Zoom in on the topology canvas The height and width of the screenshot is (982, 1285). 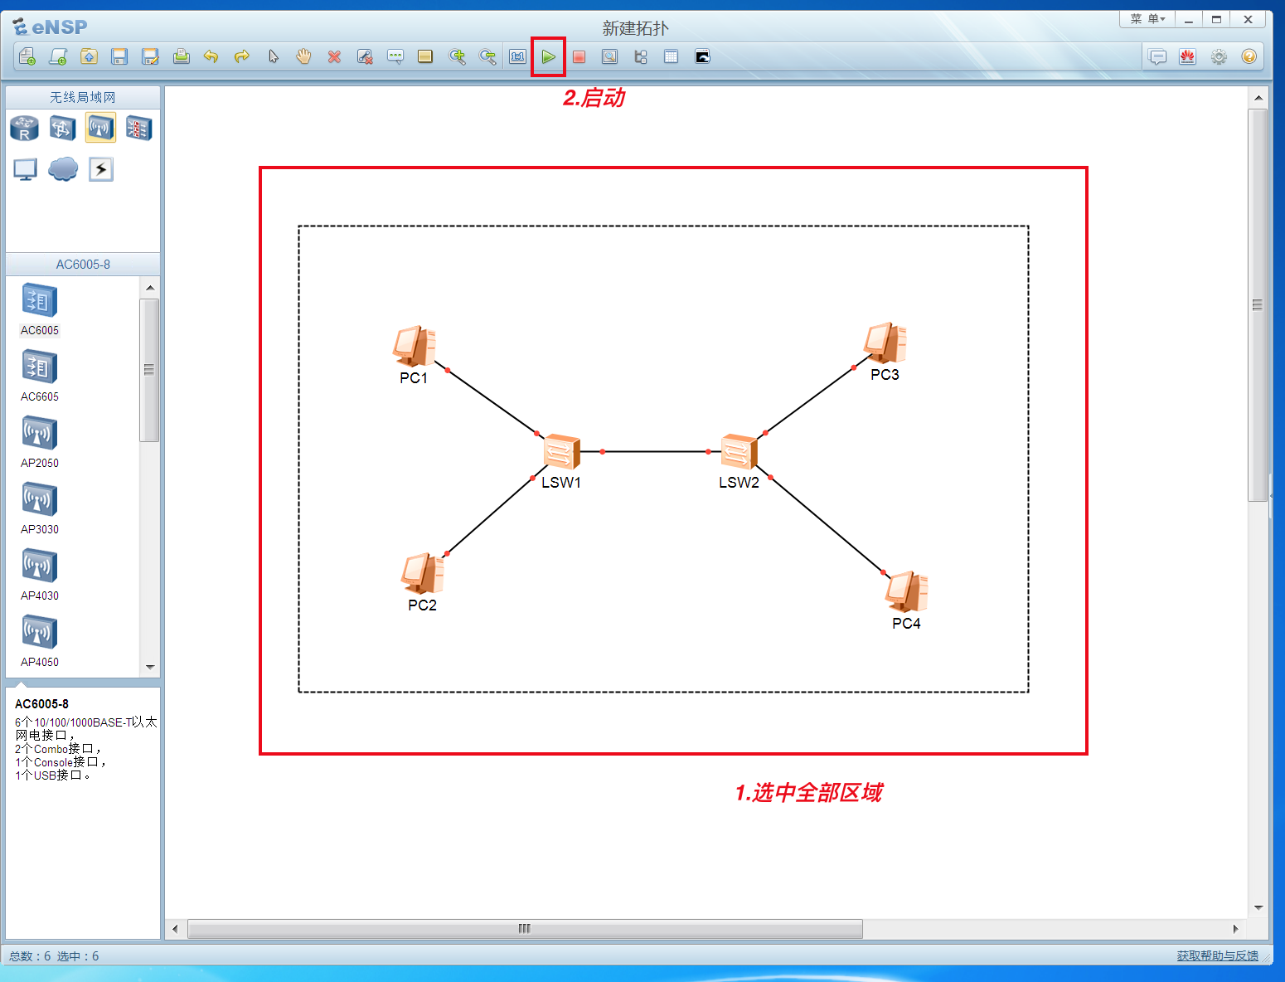[457, 56]
